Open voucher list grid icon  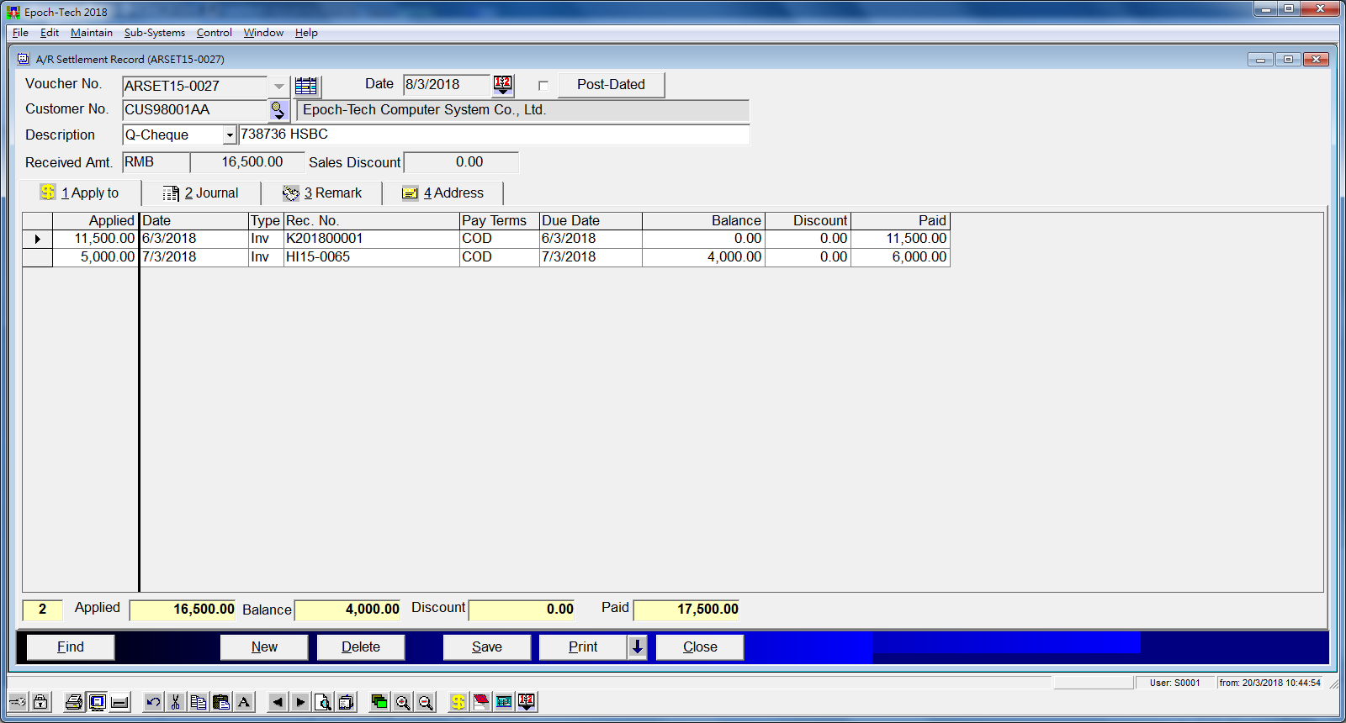306,86
